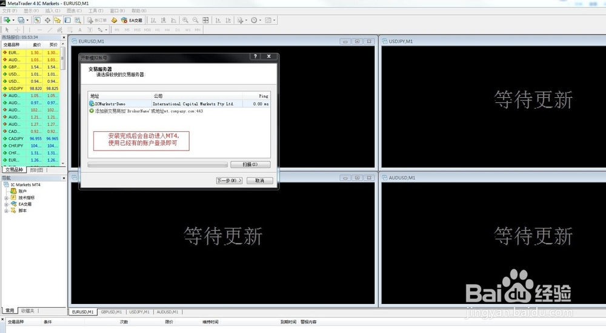Open the Profiles icon in toolbar

point(21,20)
